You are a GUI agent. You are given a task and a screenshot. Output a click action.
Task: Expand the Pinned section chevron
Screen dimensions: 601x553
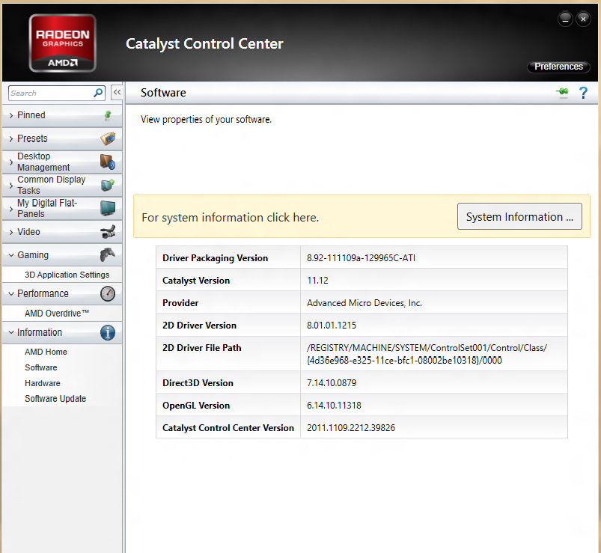(10, 115)
